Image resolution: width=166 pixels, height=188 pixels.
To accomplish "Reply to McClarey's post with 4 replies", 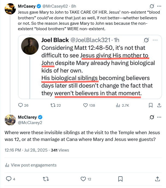I will click(x=8, y=179).
